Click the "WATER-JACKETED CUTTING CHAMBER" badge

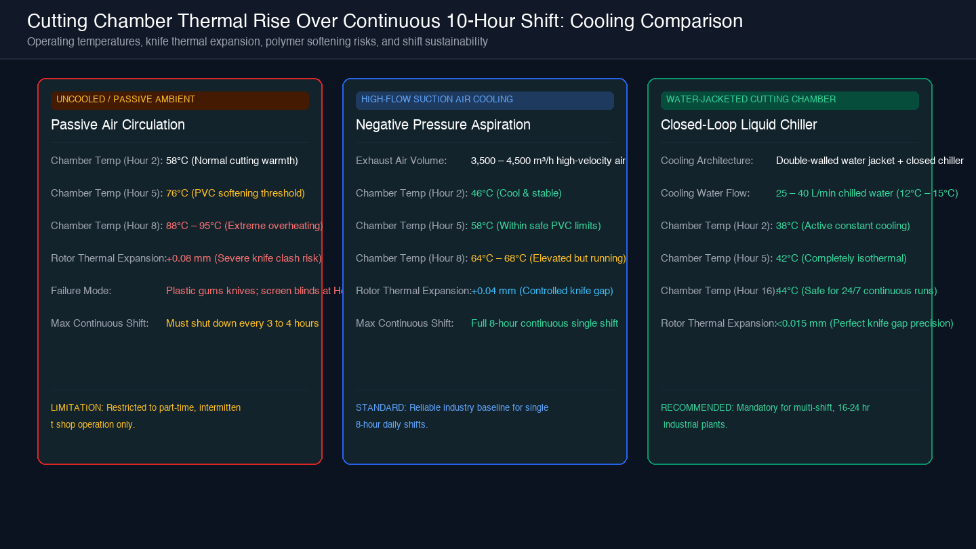tap(790, 100)
